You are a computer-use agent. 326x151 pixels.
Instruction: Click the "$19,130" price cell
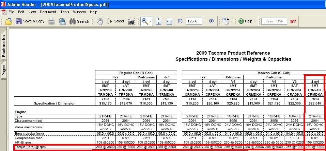(x=167, y=103)
